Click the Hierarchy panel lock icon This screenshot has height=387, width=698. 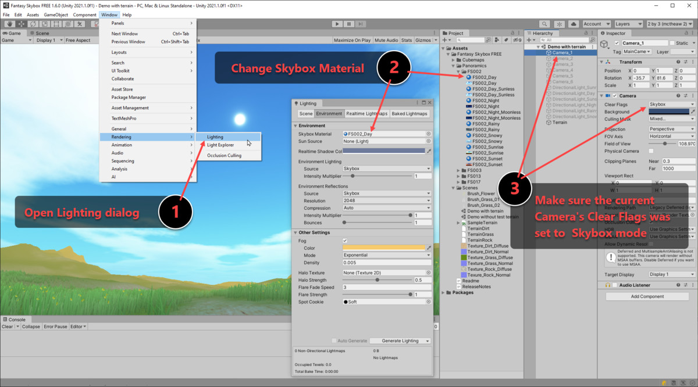[x=587, y=33]
